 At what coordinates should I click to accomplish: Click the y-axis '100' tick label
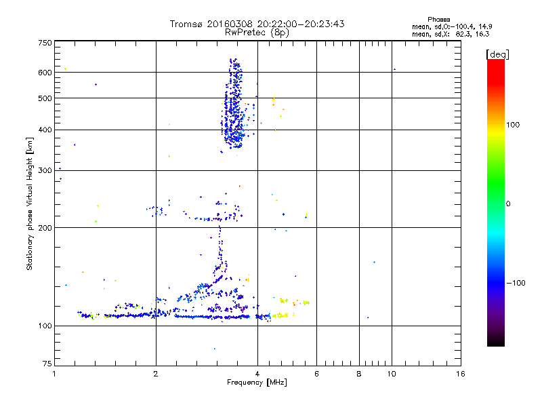coord(45,326)
